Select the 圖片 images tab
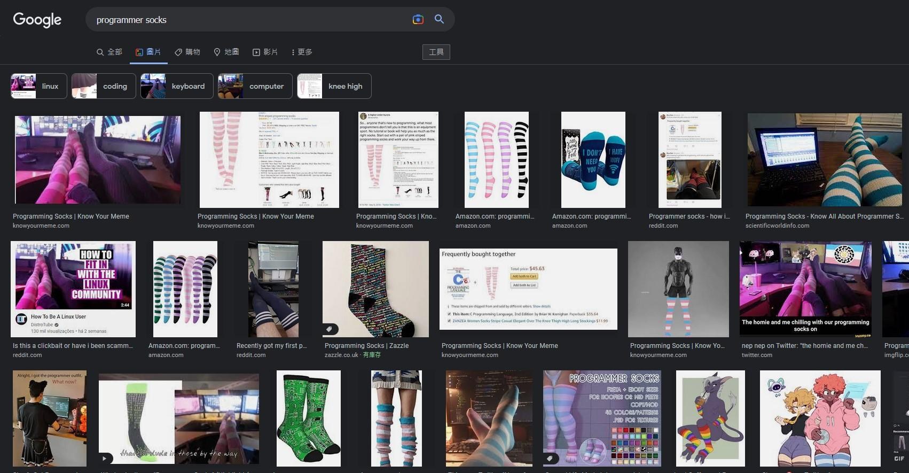 (148, 52)
